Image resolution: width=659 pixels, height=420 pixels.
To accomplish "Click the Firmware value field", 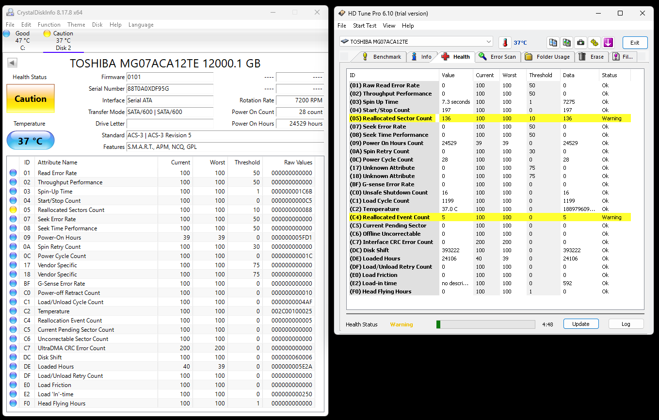I will click(x=170, y=77).
